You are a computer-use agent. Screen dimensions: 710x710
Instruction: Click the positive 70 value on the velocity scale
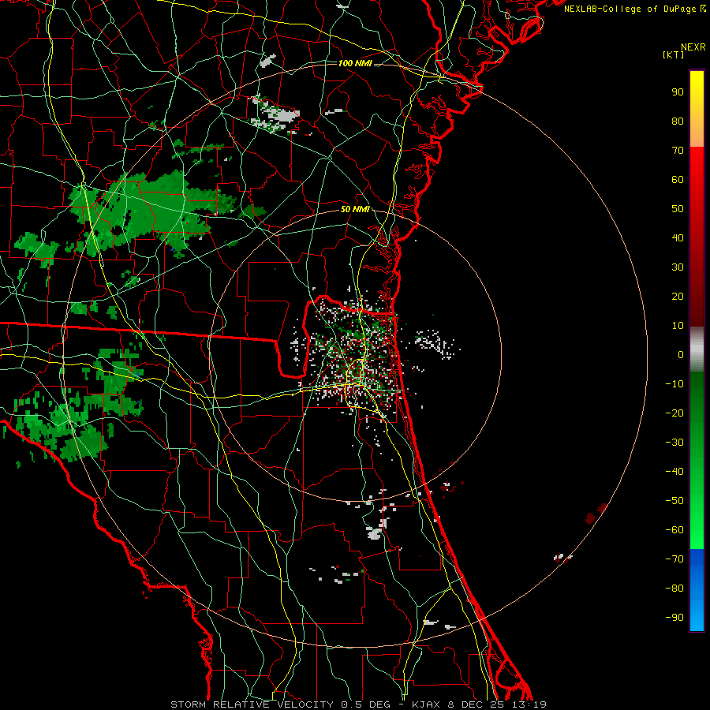pos(678,151)
